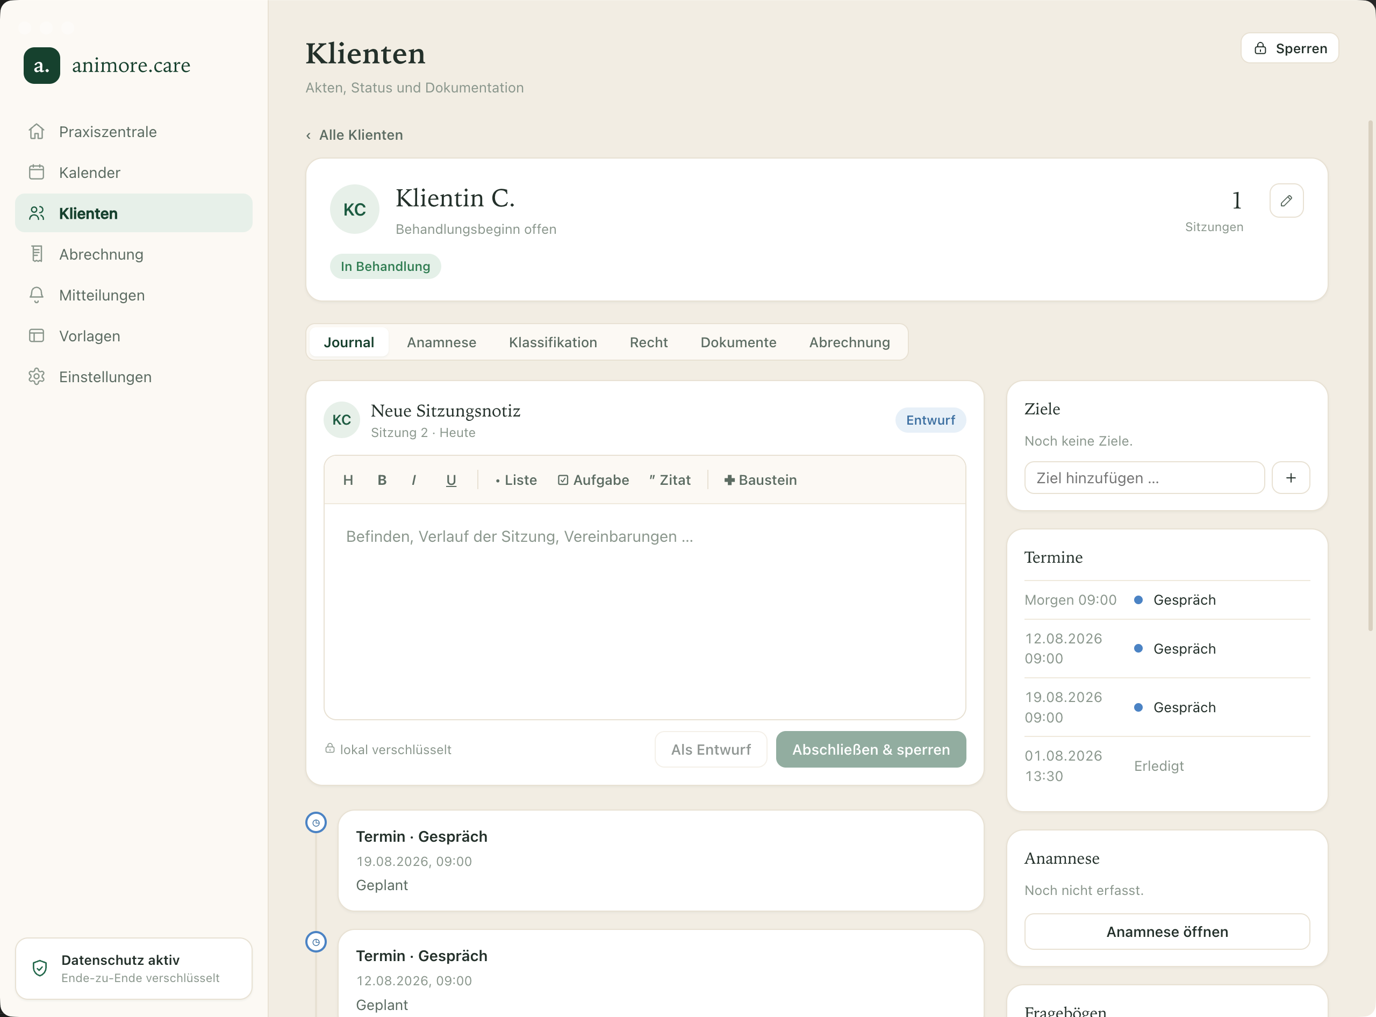Switch to the Anamnese tab
The image size is (1376, 1017).
(x=441, y=342)
